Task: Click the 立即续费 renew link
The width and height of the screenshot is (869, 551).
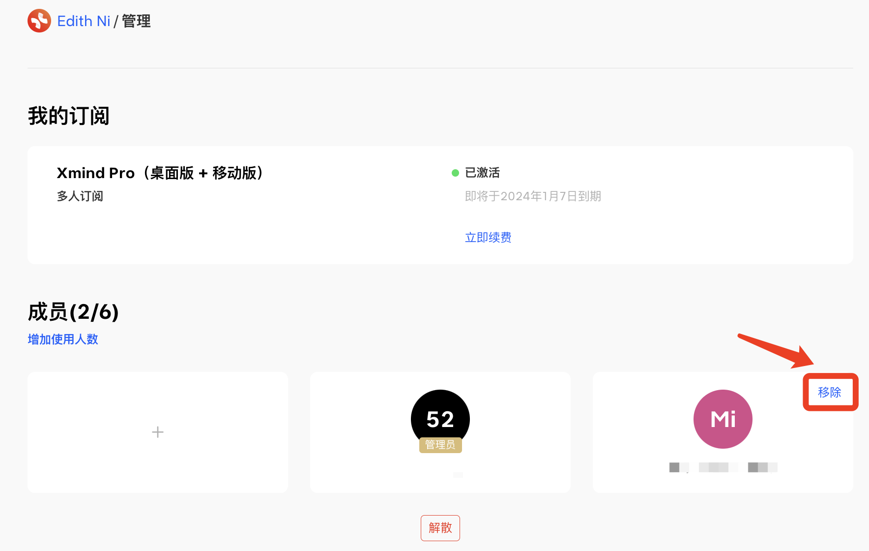Action: pos(488,238)
